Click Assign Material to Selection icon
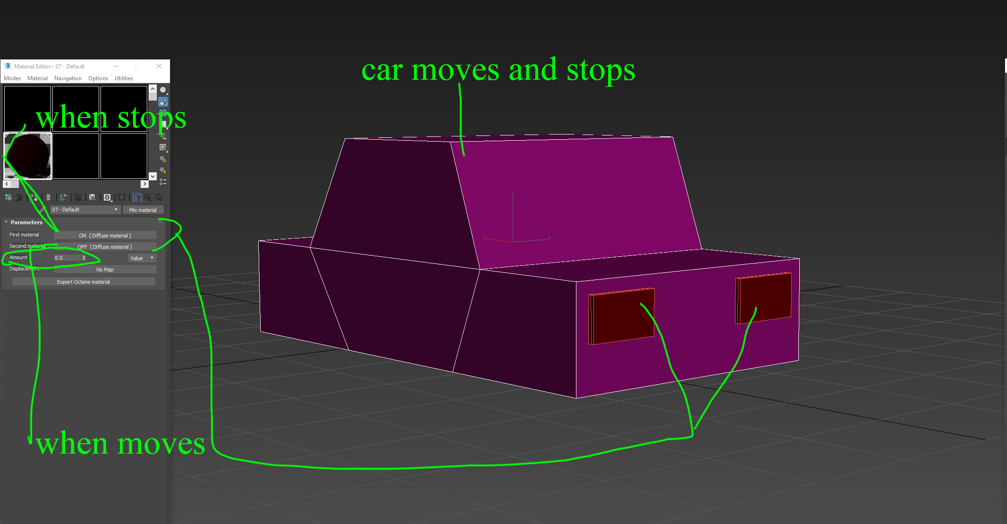The image size is (1007, 524). pyautogui.click(x=34, y=197)
